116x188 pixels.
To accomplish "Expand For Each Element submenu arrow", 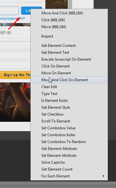I will (x=104, y=176).
